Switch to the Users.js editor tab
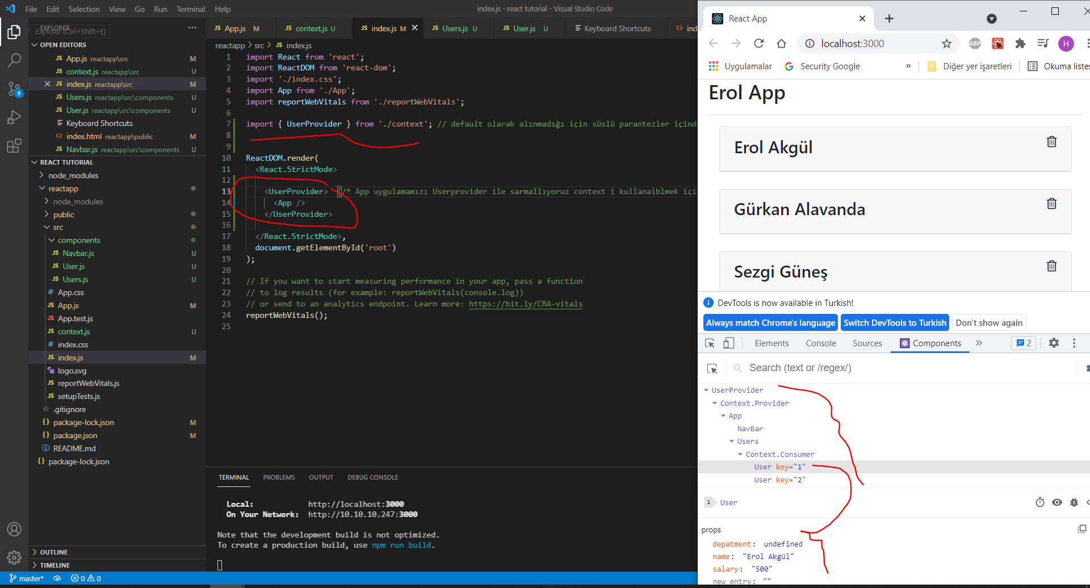Viewport: 1090px width, 588px height. [455, 28]
